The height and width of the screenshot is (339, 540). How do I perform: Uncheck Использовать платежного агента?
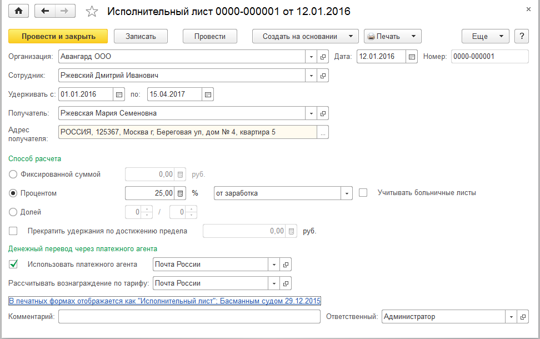[13, 264]
